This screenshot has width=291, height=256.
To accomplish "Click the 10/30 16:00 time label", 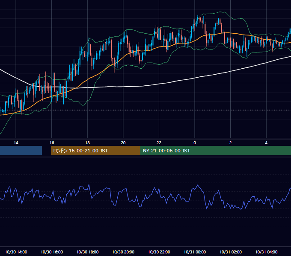I will click(x=52, y=252).
